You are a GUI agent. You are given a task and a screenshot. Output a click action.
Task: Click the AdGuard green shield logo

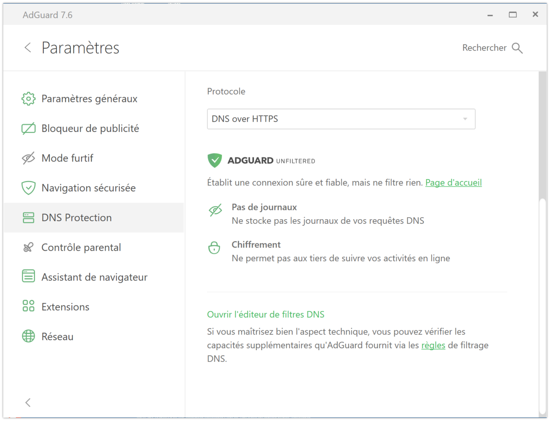point(215,161)
